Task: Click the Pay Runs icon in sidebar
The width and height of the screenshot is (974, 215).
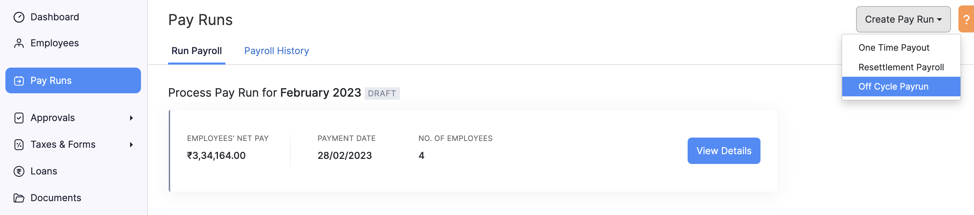Action: click(x=19, y=80)
